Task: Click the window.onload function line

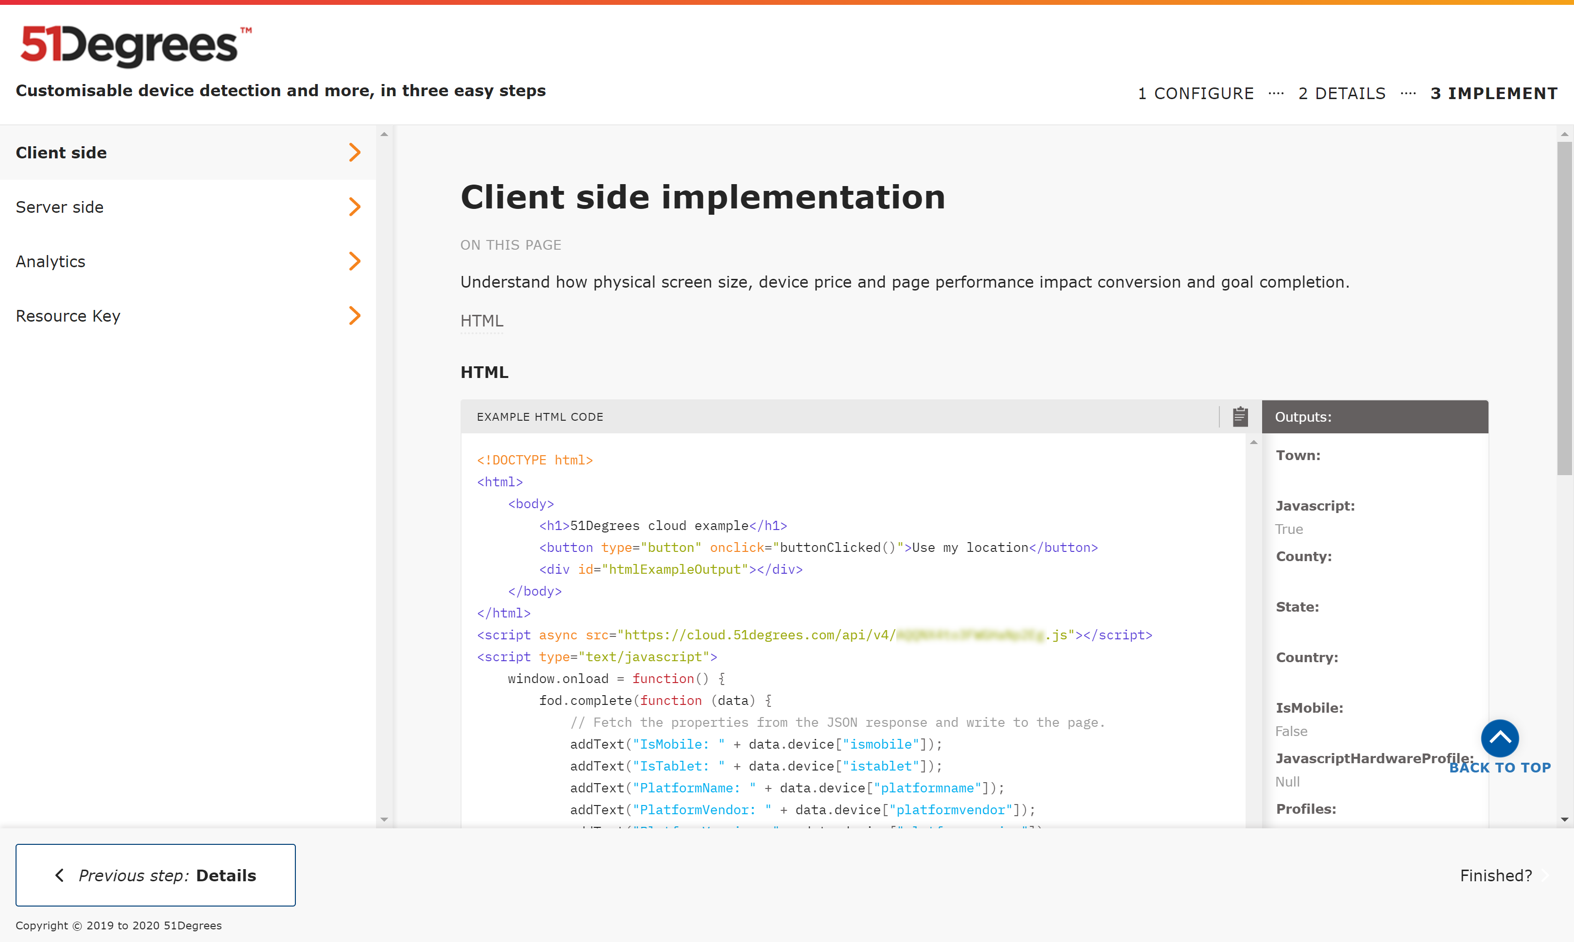Action: (x=616, y=679)
